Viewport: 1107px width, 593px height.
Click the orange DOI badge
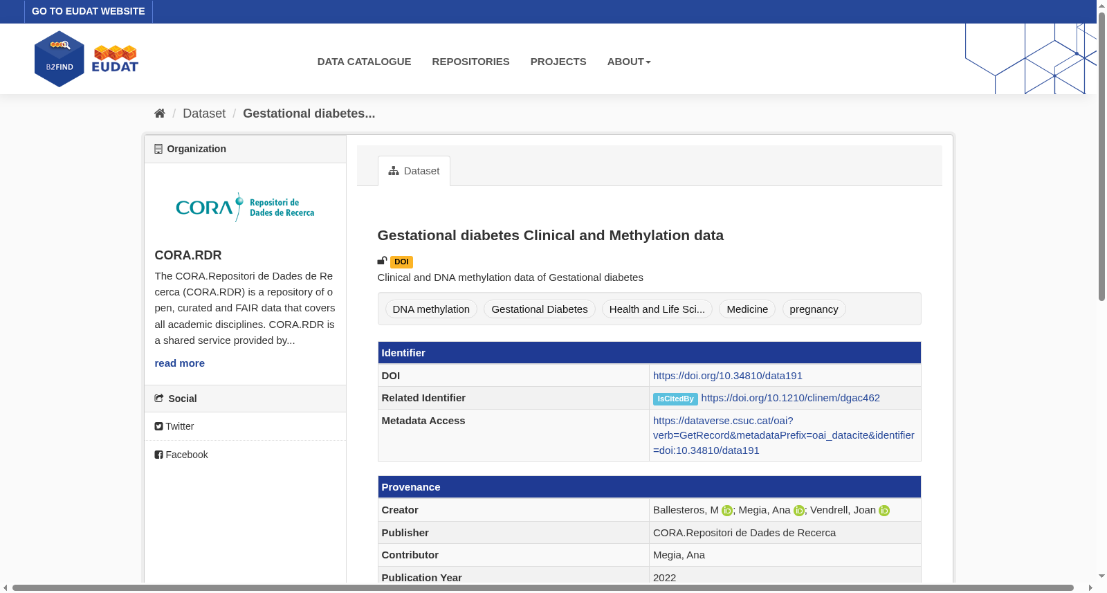(401, 262)
